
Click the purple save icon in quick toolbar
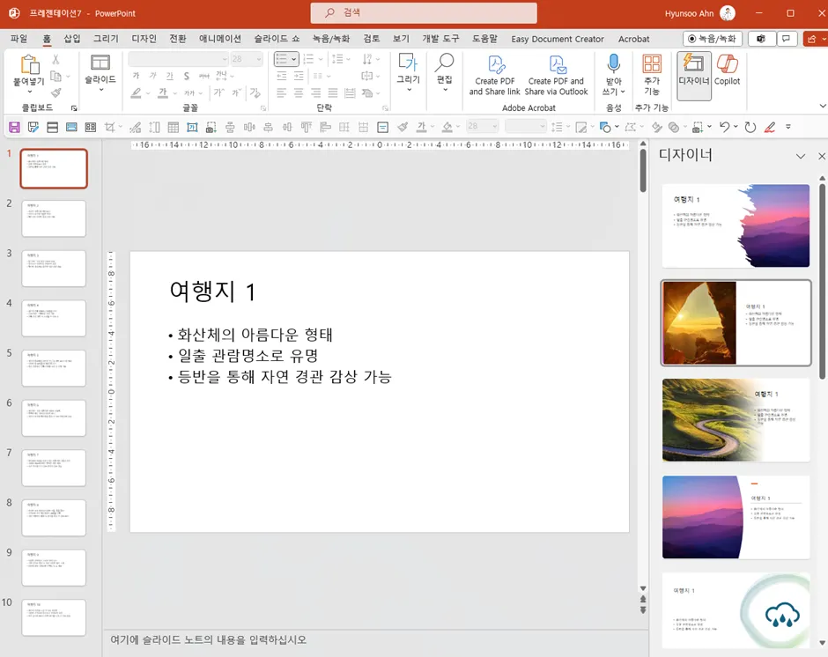pyautogui.click(x=14, y=127)
